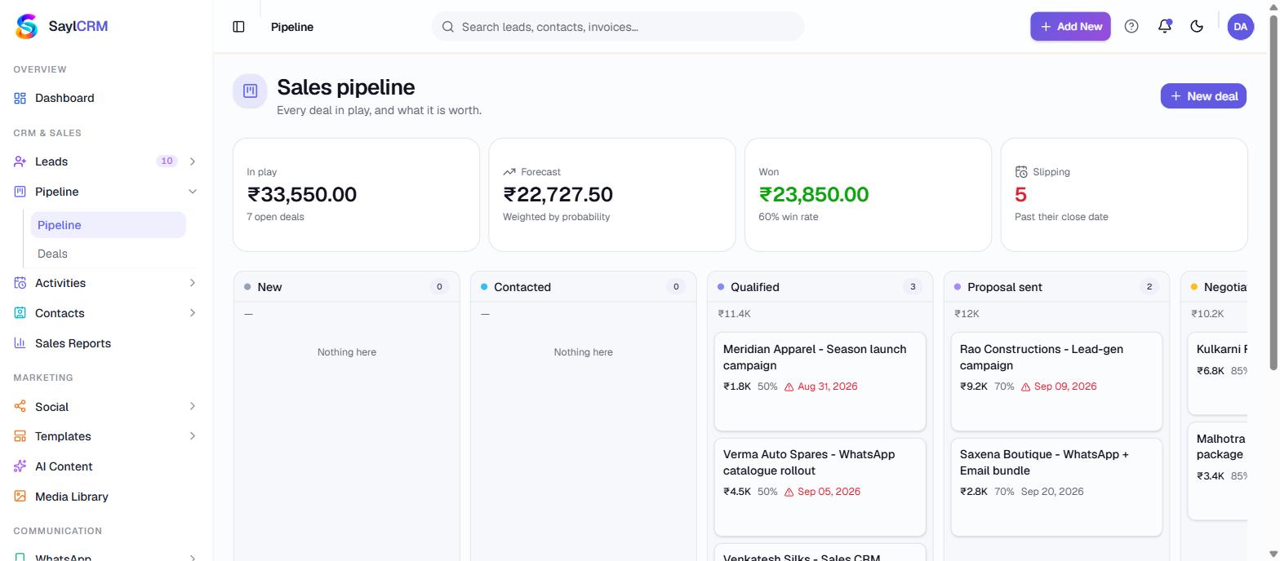Click the Sales pipeline header icon
This screenshot has height=561, width=1280.
[251, 91]
